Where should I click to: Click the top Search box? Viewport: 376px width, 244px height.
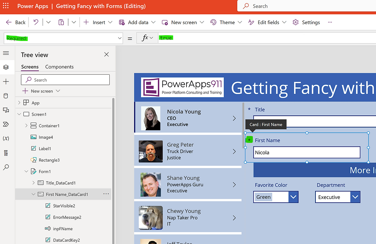click(307, 6)
